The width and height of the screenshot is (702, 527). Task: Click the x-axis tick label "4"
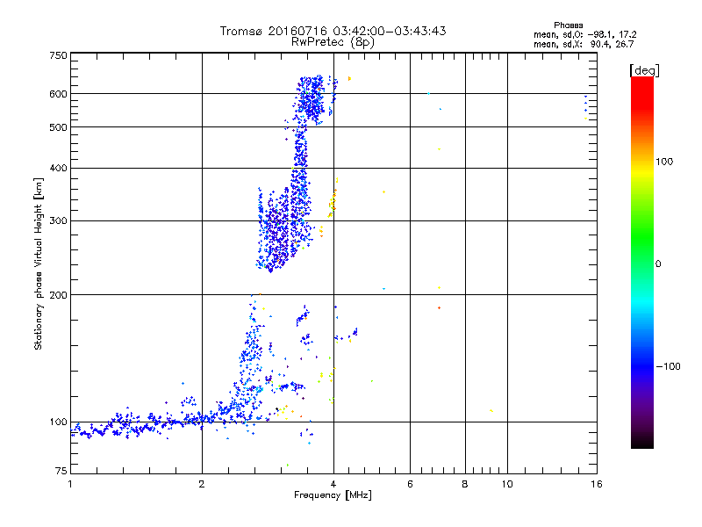333,484
